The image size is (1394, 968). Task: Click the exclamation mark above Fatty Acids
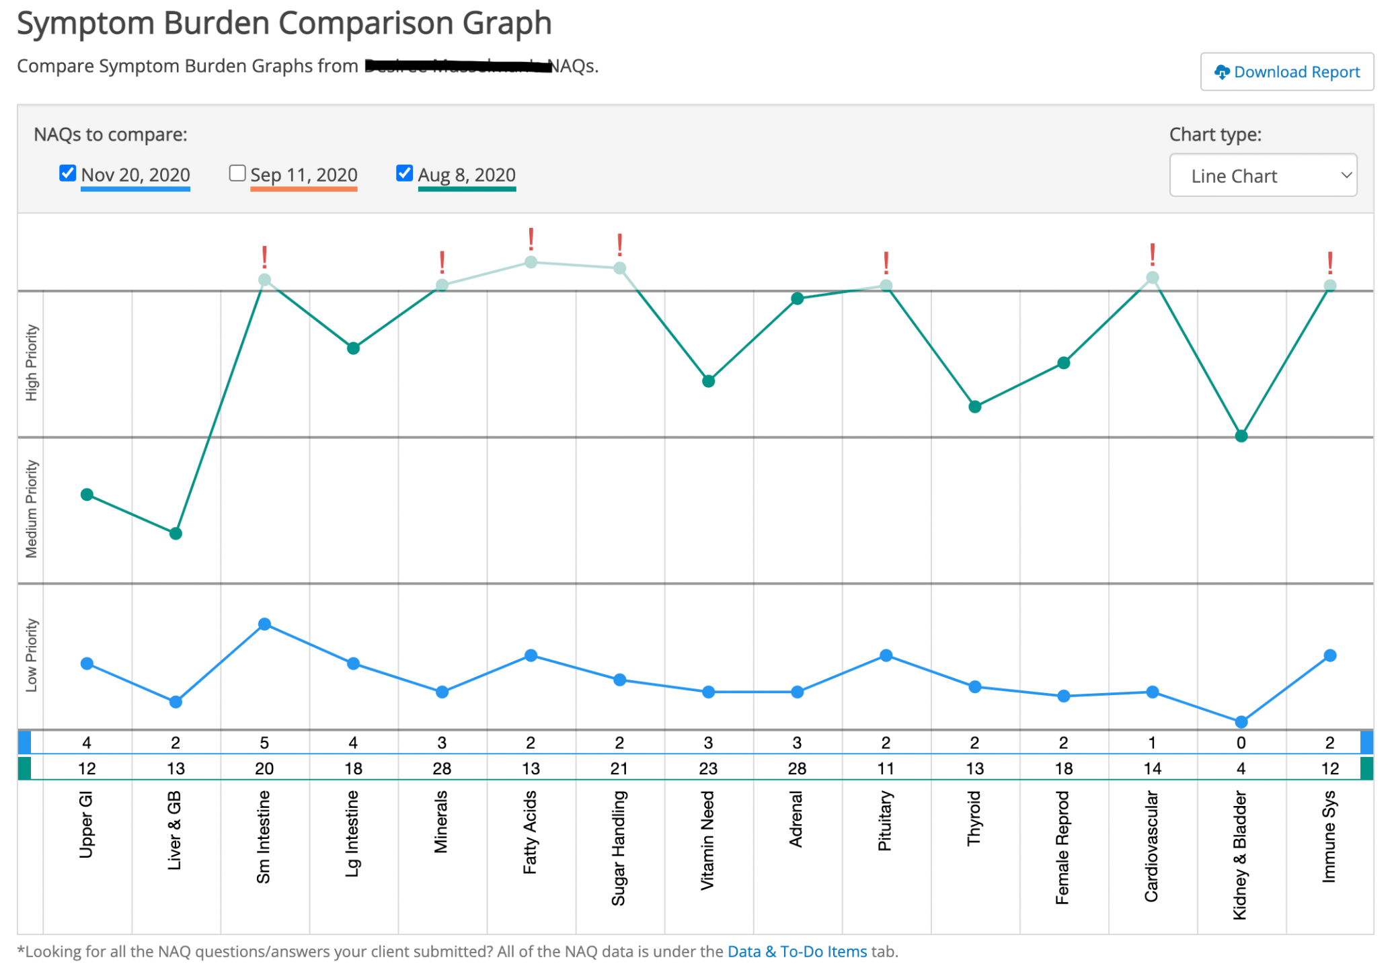pyautogui.click(x=531, y=239)
